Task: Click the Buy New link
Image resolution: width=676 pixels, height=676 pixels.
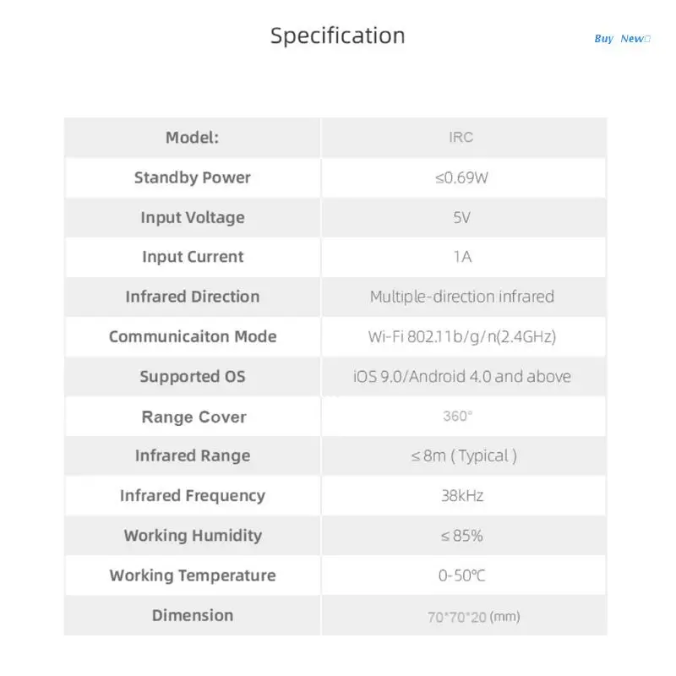Action: [622, 39]
